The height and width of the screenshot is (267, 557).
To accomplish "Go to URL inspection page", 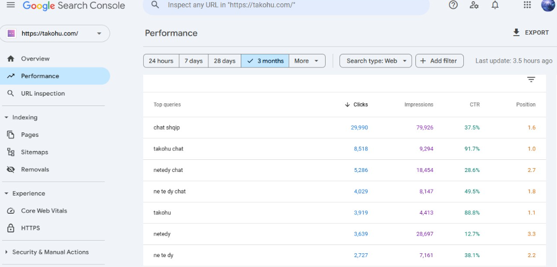I will pos(42,94).
